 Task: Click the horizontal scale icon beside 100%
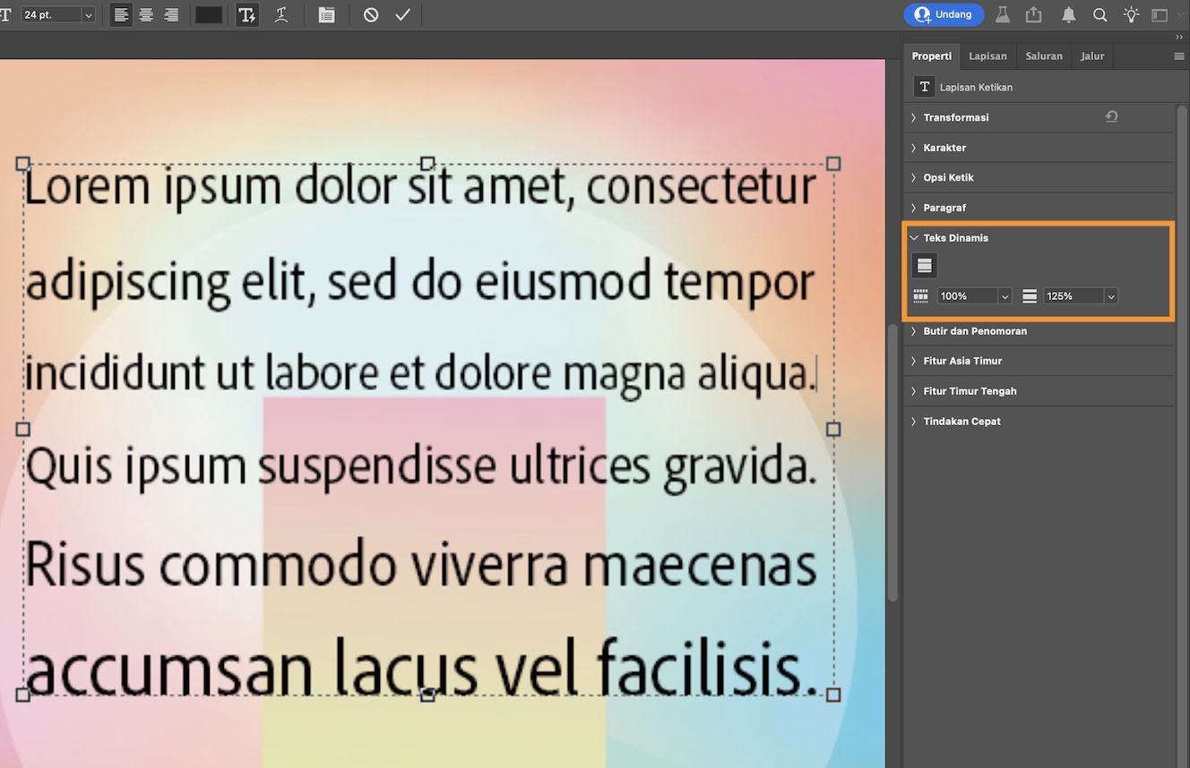[920, 296]
